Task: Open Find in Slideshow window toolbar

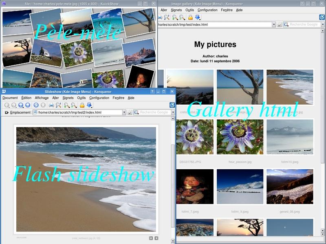Action: point(58,105)
